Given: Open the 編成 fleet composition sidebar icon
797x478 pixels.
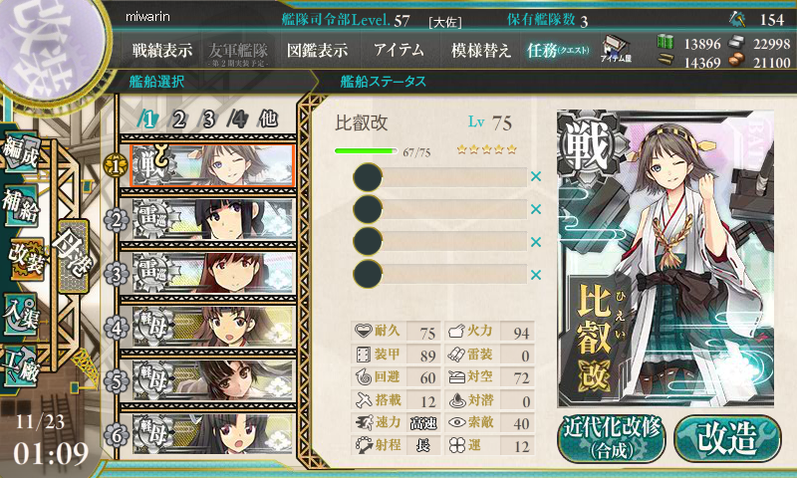Looking at the screenshot, I should click(20, 150).
